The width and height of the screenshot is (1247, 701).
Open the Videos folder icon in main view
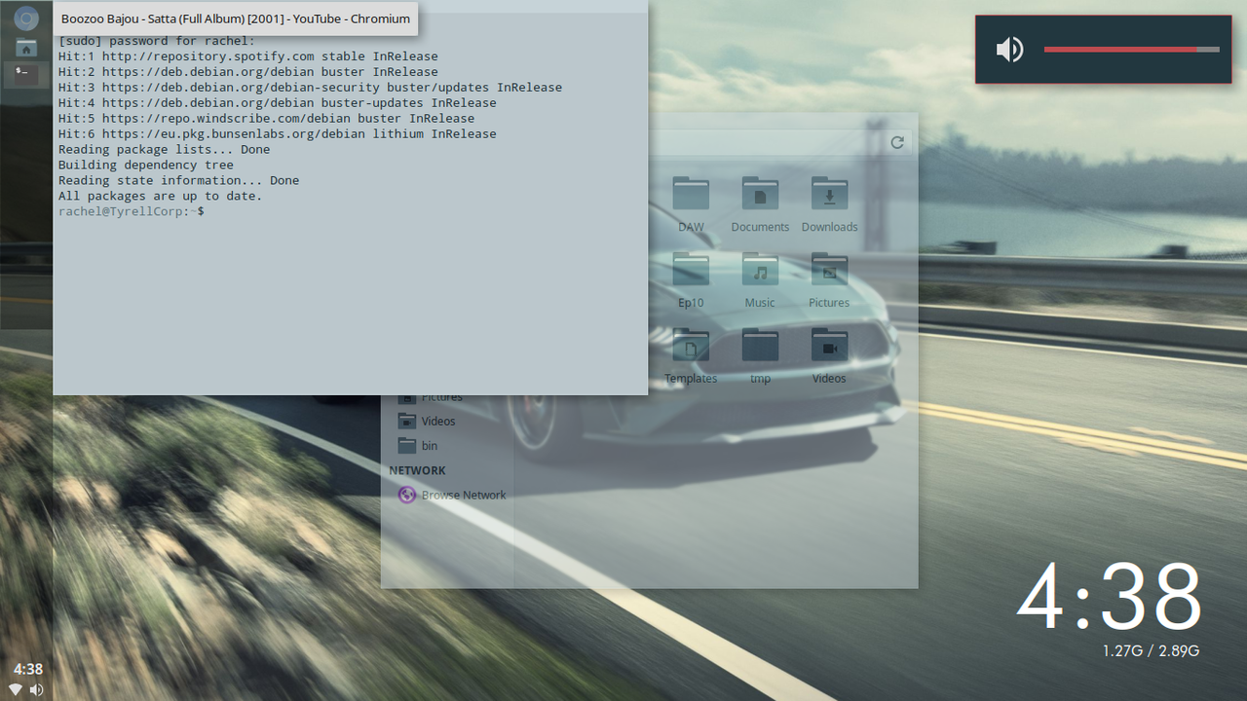click(829, 356)
